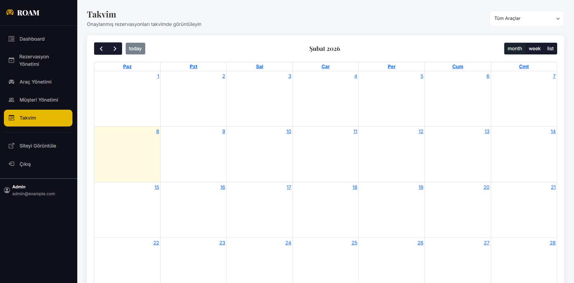
Task: Open Müşteri Yönetimi in the sidebar
Action: pos(38,100)
